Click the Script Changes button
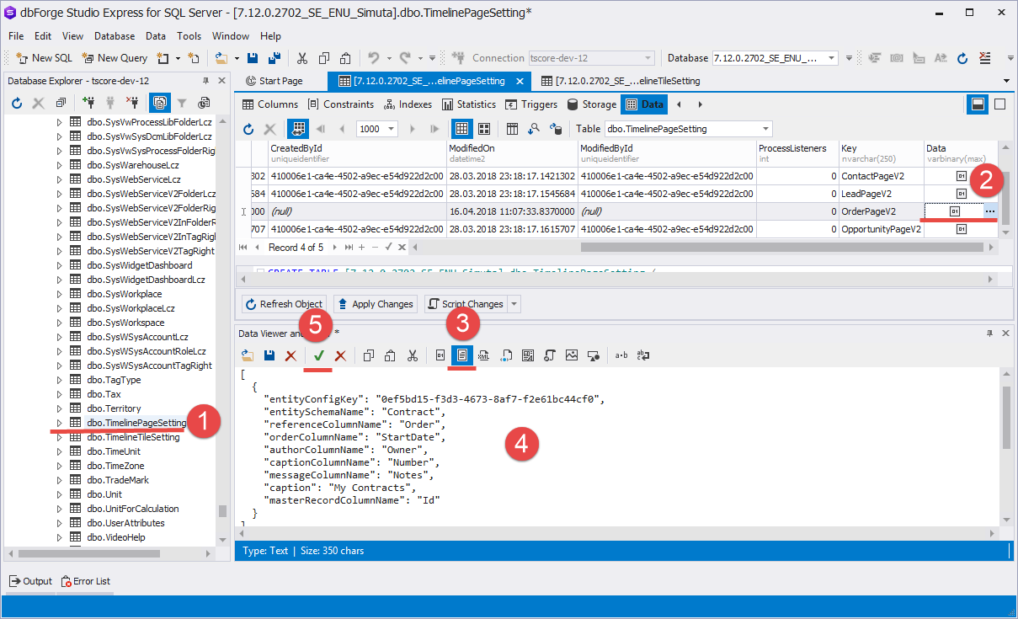Viewport: 1018px width, 619px height. point(466,304)
